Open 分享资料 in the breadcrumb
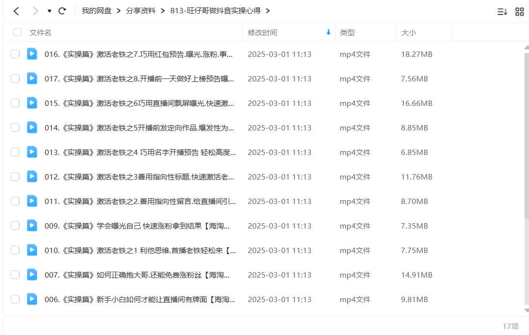Image resolution: width=529 pixels, height=335 pixels. [x=141, y=11]
